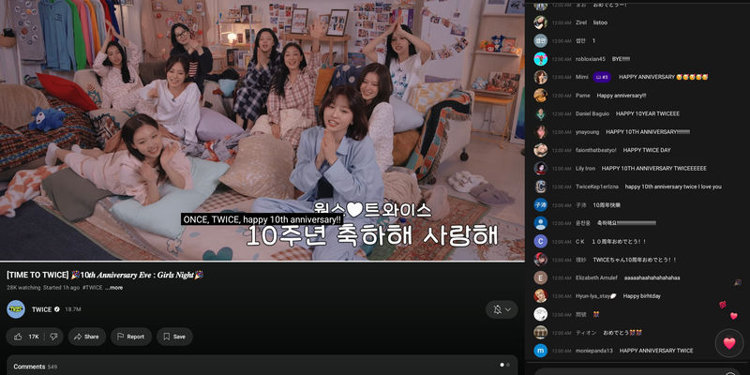Open the notification bell dropdown
Viewport: 750px width, 375px height.
click(x=502, y=310)
